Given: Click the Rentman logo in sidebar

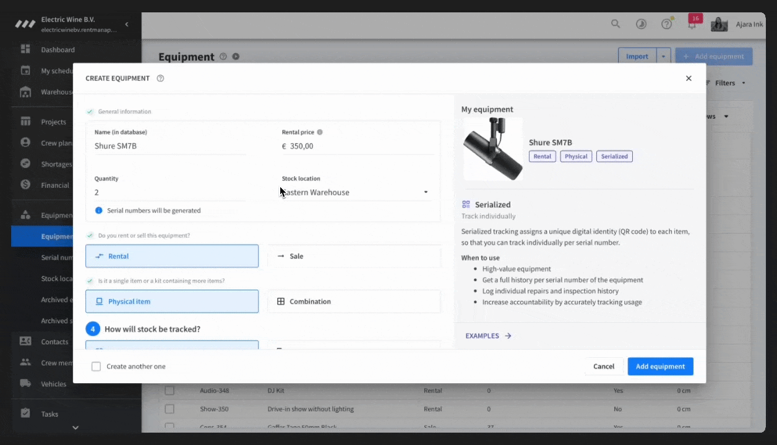Looking at the screenshot, I should 25,24.
